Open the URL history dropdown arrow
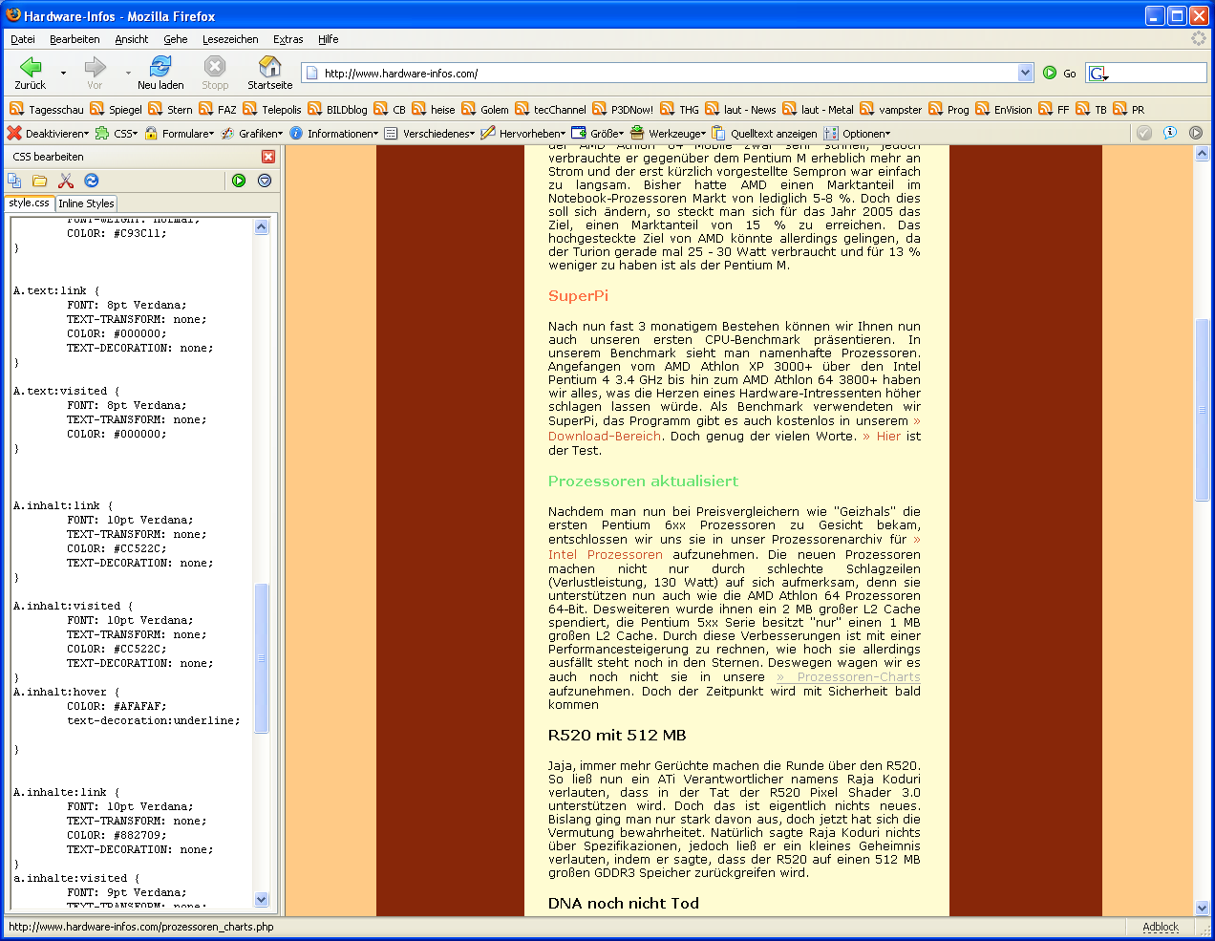Viewport: 1215px width, 941px height. (1026, 73)
